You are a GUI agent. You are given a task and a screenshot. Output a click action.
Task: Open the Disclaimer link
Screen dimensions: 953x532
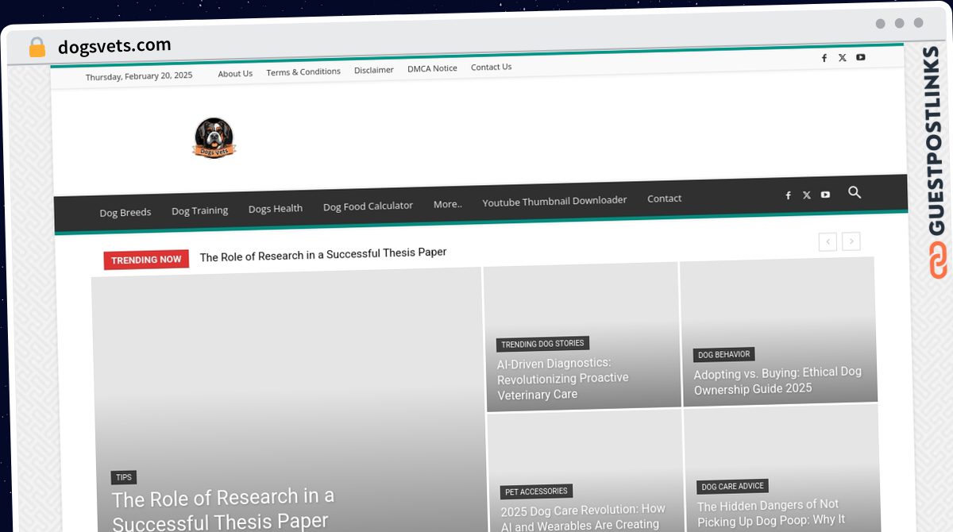pyautogui.click(x=374, y=70)
